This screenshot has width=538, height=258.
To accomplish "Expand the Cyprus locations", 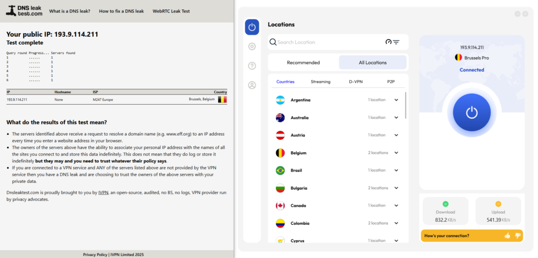I will (396, 241).
